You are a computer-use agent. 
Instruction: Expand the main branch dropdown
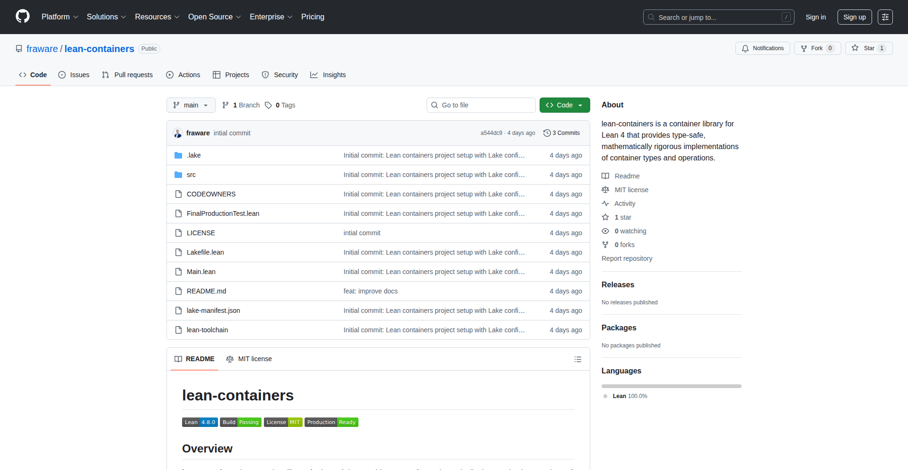click(191, 105)
